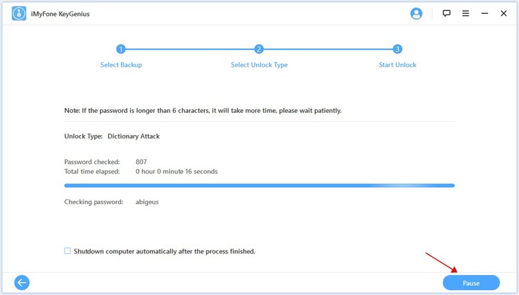Screen dimensions: 519x295
Task: Close the KeyGenius window
Action: click(x=504, y=14)
